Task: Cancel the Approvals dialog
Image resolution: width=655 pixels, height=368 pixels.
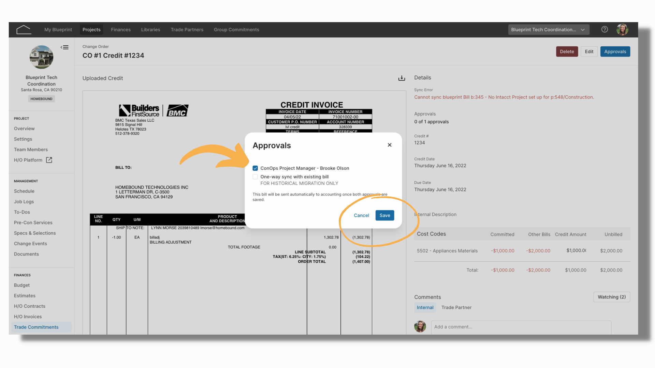Action: [361, 215]
